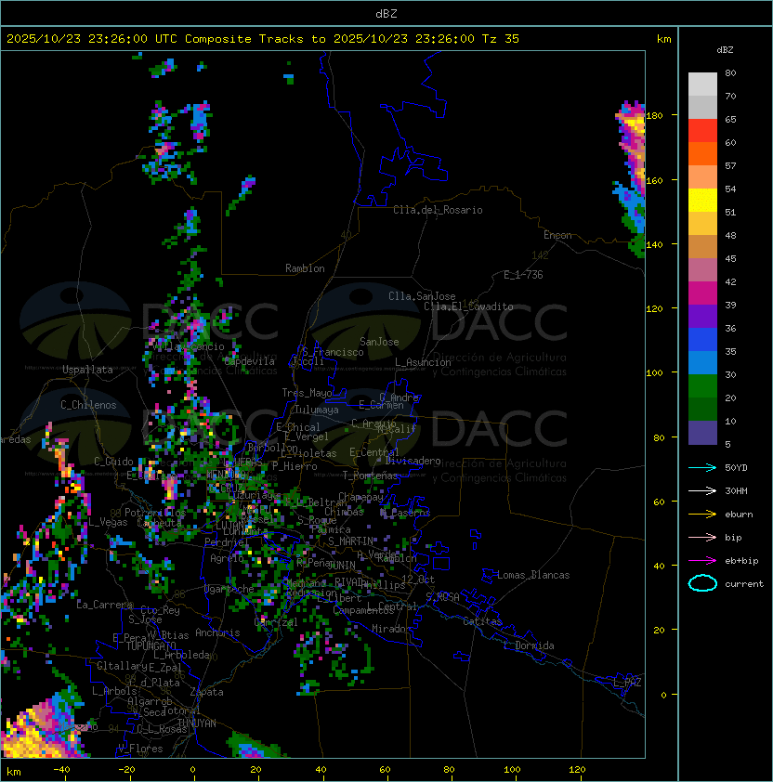The image size is (773, 782).
Task: Click the white 30HM track arrow
Action: [702, 491]
